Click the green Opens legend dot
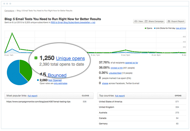This screenshot has height=131, width=190. tap(145, 28)
